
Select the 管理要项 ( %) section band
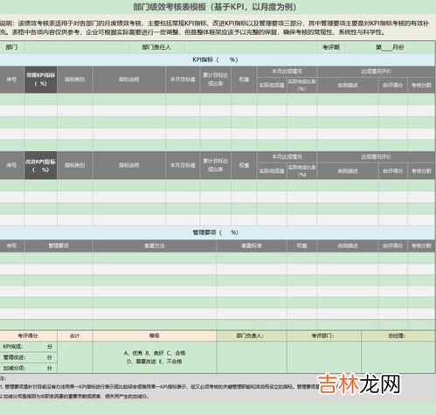[x=218, y=232]
